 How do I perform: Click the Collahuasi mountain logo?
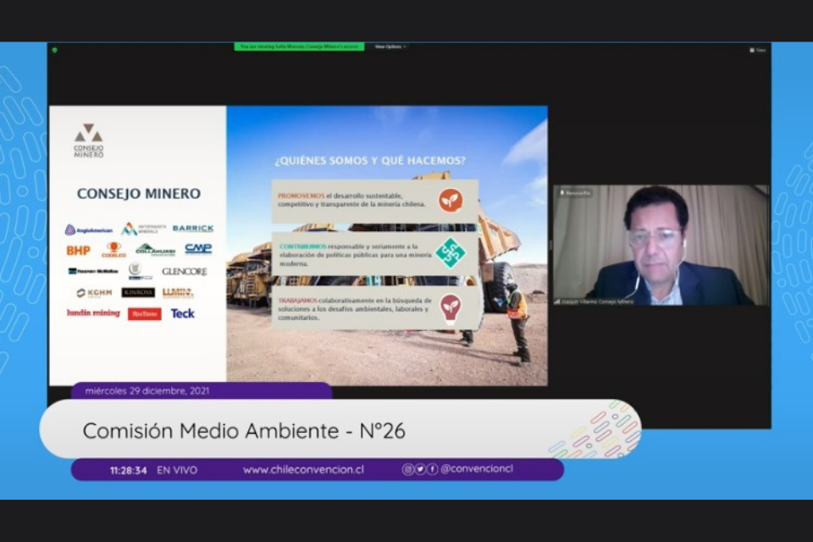155,250
